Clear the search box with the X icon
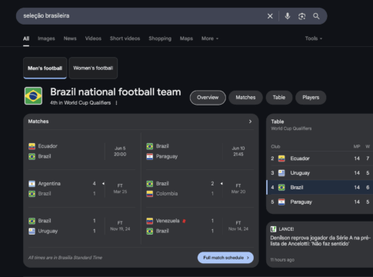 270,16
